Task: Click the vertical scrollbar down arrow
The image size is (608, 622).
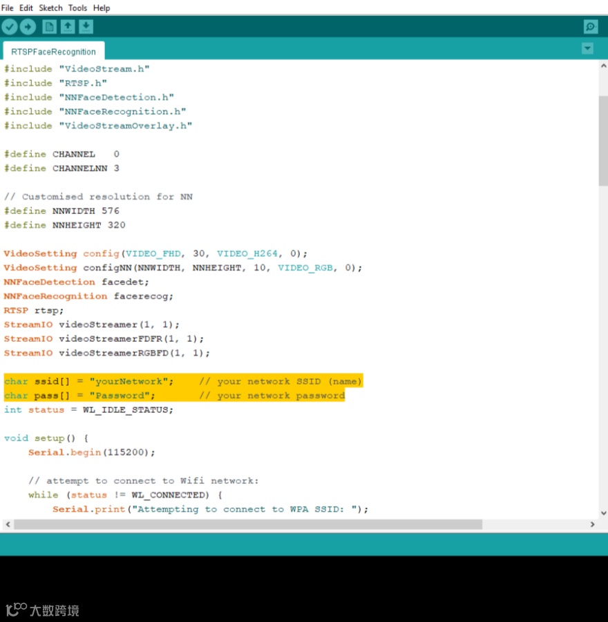Action: (x=604, y=513)
